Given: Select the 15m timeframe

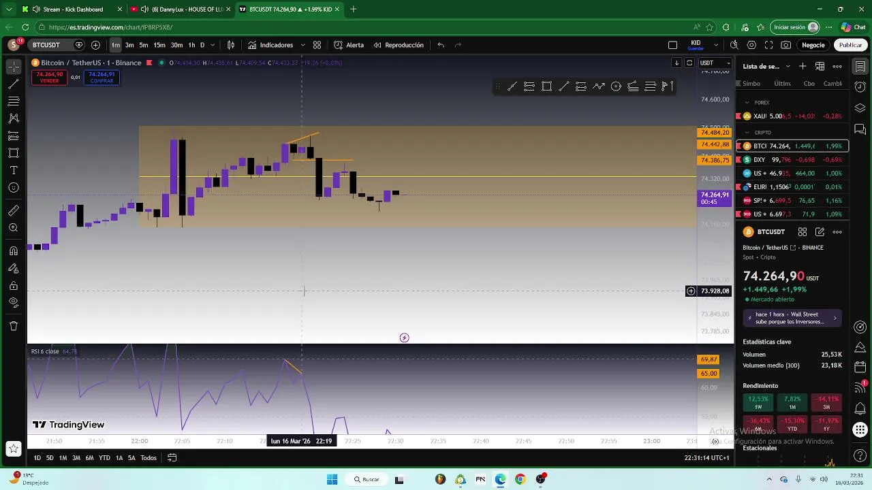Looking at the screenshot, I should click(159, 45).
